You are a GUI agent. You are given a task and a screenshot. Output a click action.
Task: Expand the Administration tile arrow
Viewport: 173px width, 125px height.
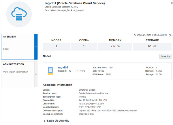click(36, 74)
